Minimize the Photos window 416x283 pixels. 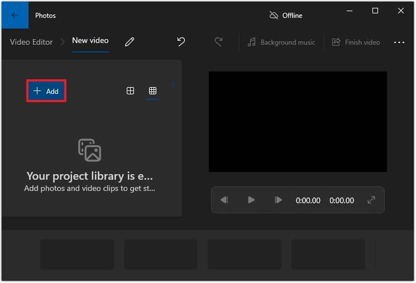(x=350, y=11)
